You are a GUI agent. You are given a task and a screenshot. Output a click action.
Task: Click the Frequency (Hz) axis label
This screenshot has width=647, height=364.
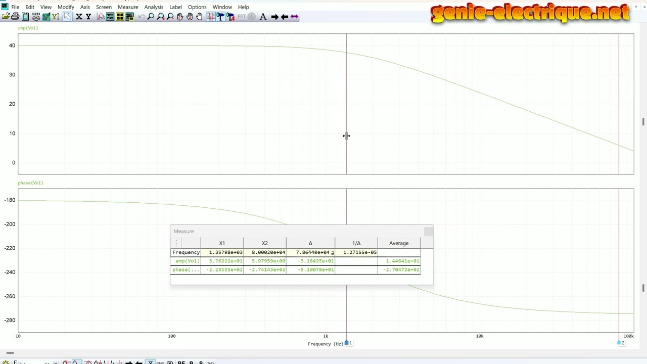(x=326, y=344)
